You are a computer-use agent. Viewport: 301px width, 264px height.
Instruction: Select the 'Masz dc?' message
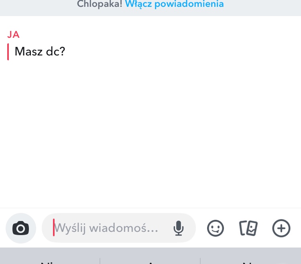[40, 51]
